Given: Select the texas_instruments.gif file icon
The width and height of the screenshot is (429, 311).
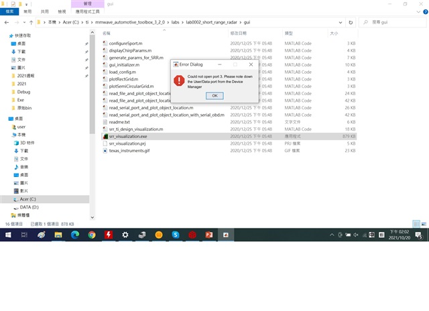Looking at the screenshot, I should click(105, 151).
